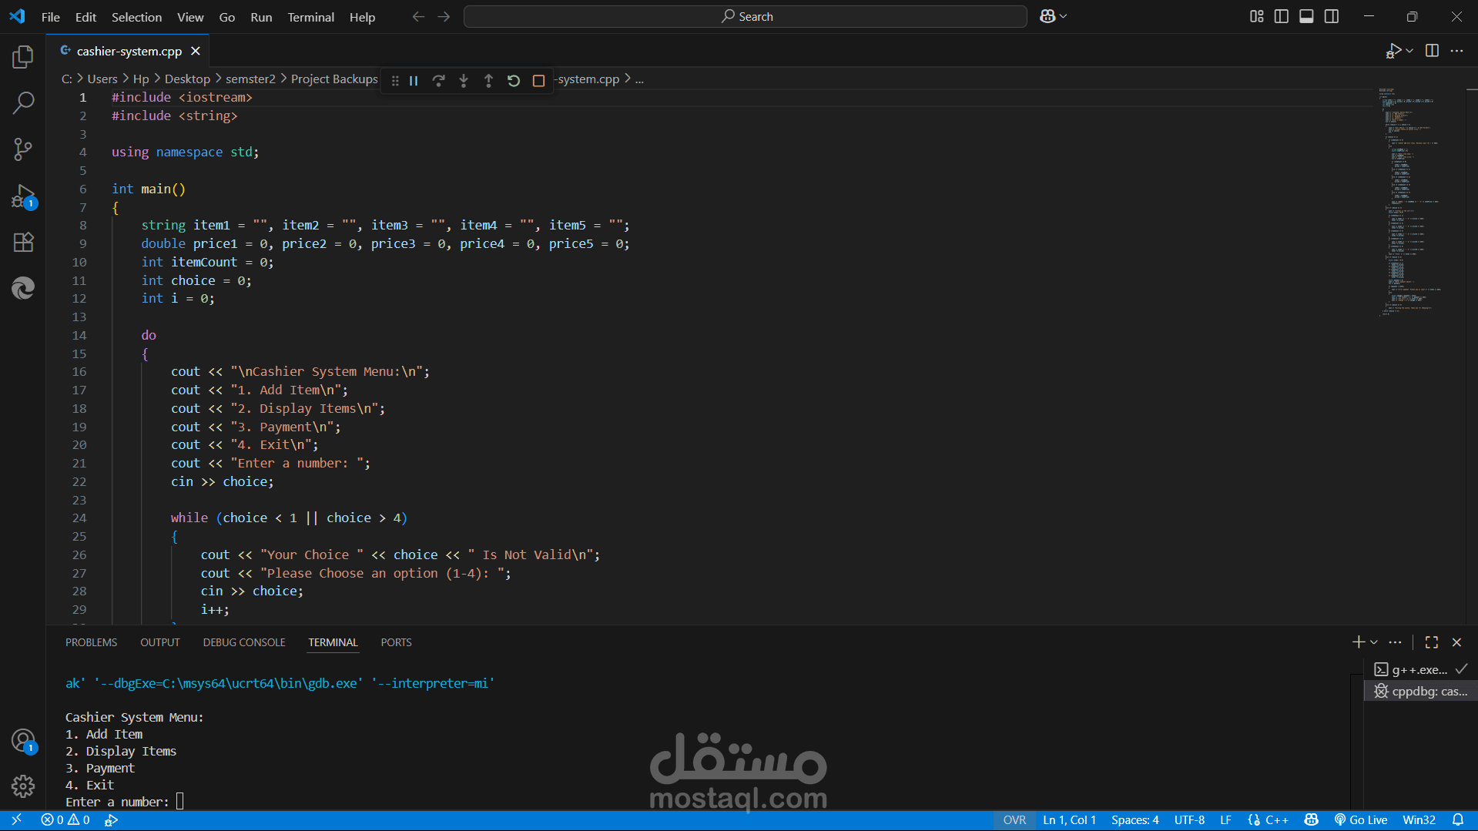
Task: Change indentation via Spaces: 4
Action: pos(1135,820)
